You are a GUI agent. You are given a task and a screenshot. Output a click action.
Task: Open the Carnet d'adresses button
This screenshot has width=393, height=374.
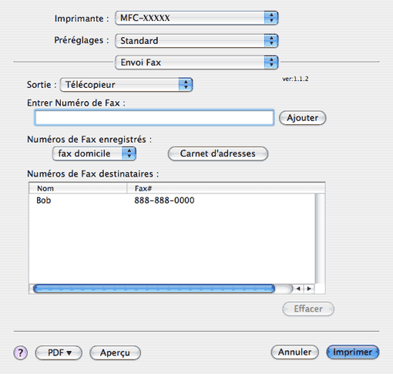[x=218, y=153]
